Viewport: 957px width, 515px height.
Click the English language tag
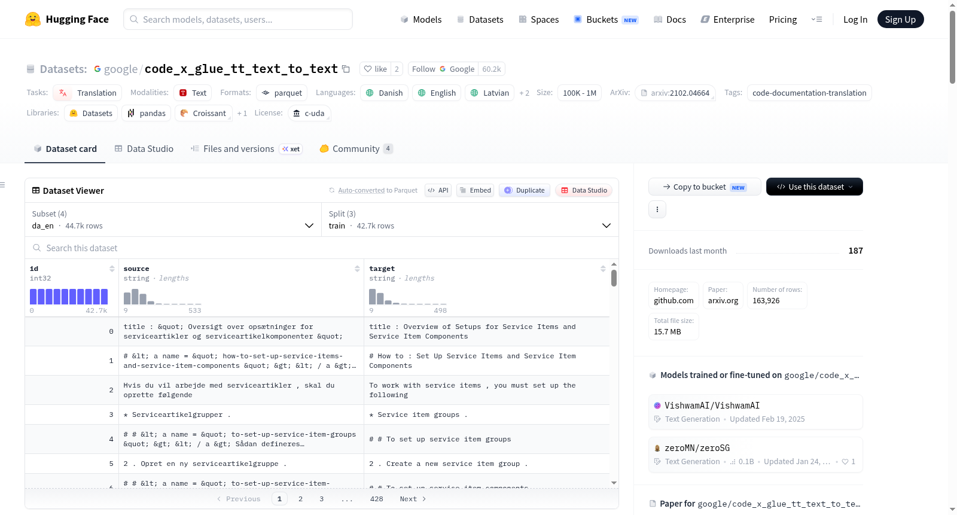click(437, 93)
